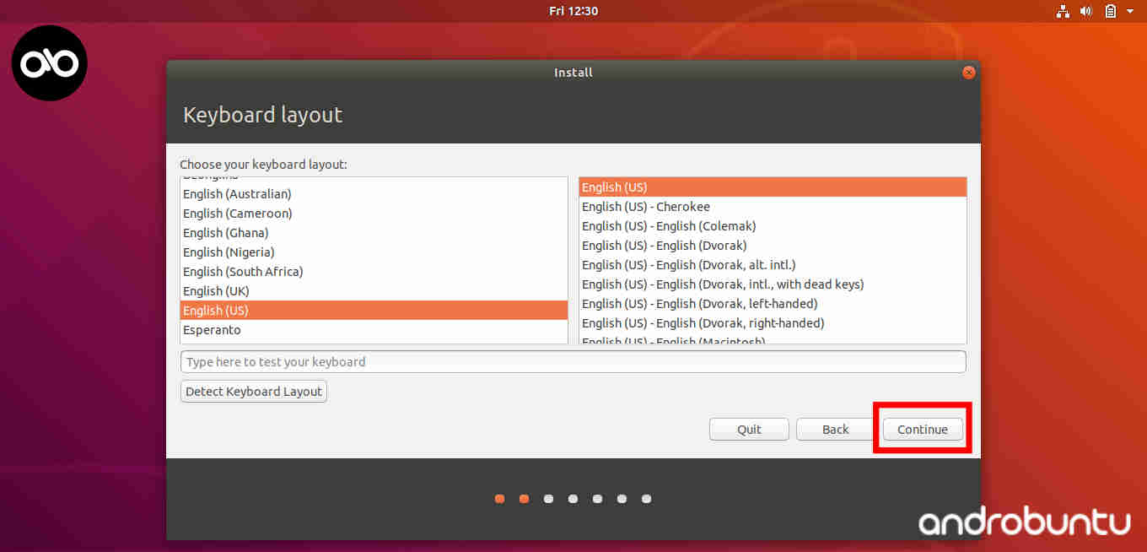Select English (South Africa) layout
The image size is (1147, 552).
[x=242, y=271]
